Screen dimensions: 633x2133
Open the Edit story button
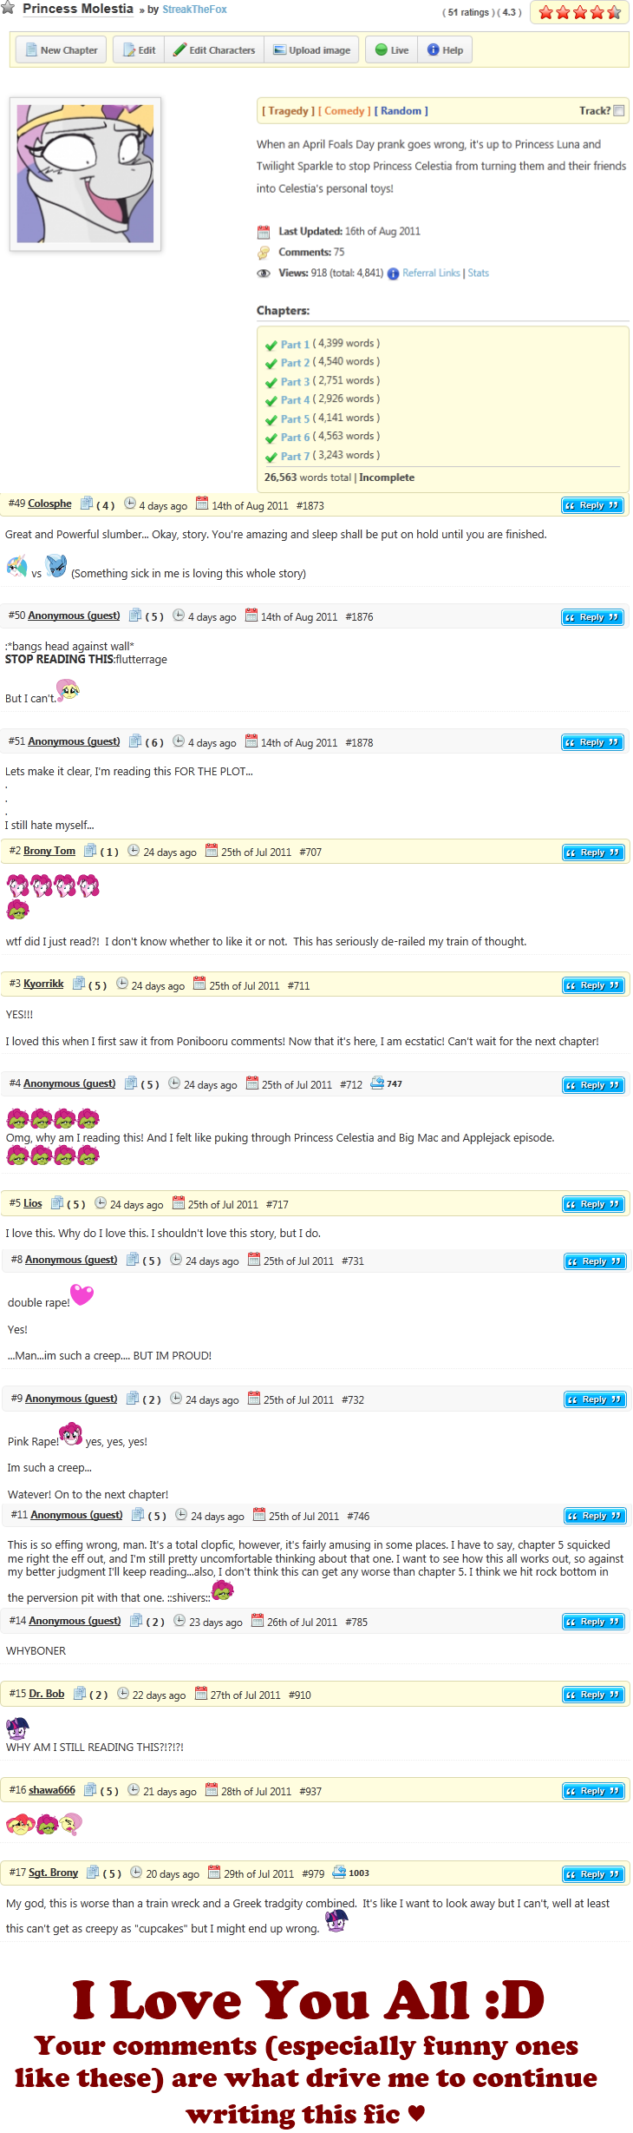coord(139,50)
